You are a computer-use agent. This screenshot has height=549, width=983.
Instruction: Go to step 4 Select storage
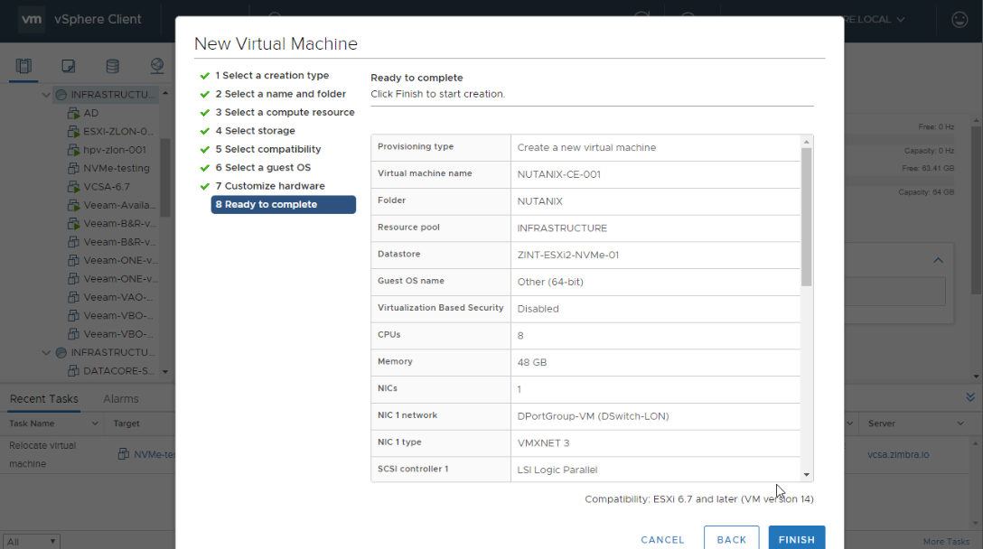255,131
